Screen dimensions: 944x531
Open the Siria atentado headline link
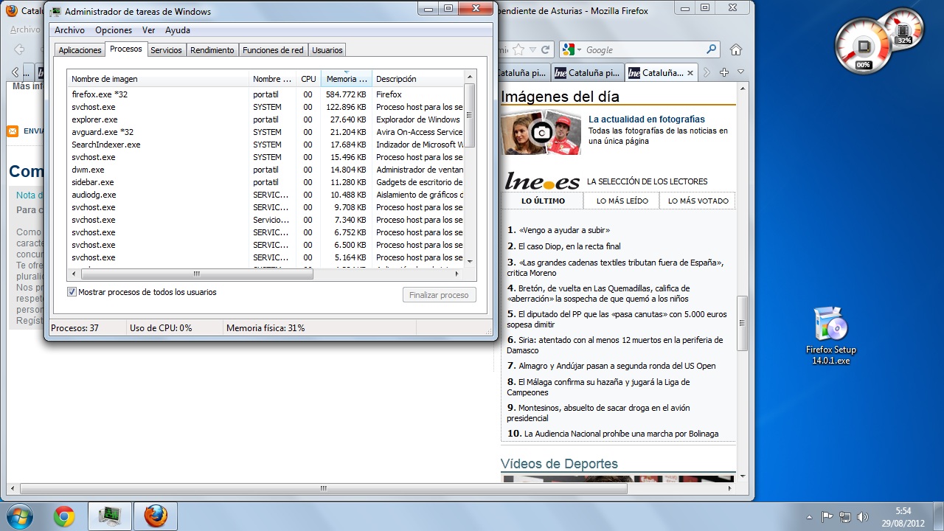coord(615,345)
